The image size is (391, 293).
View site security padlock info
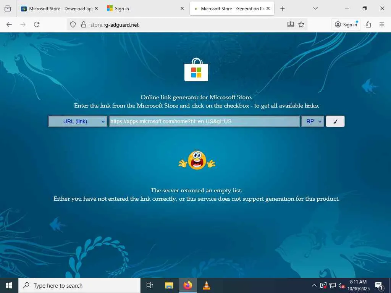(x=84, y=24)
